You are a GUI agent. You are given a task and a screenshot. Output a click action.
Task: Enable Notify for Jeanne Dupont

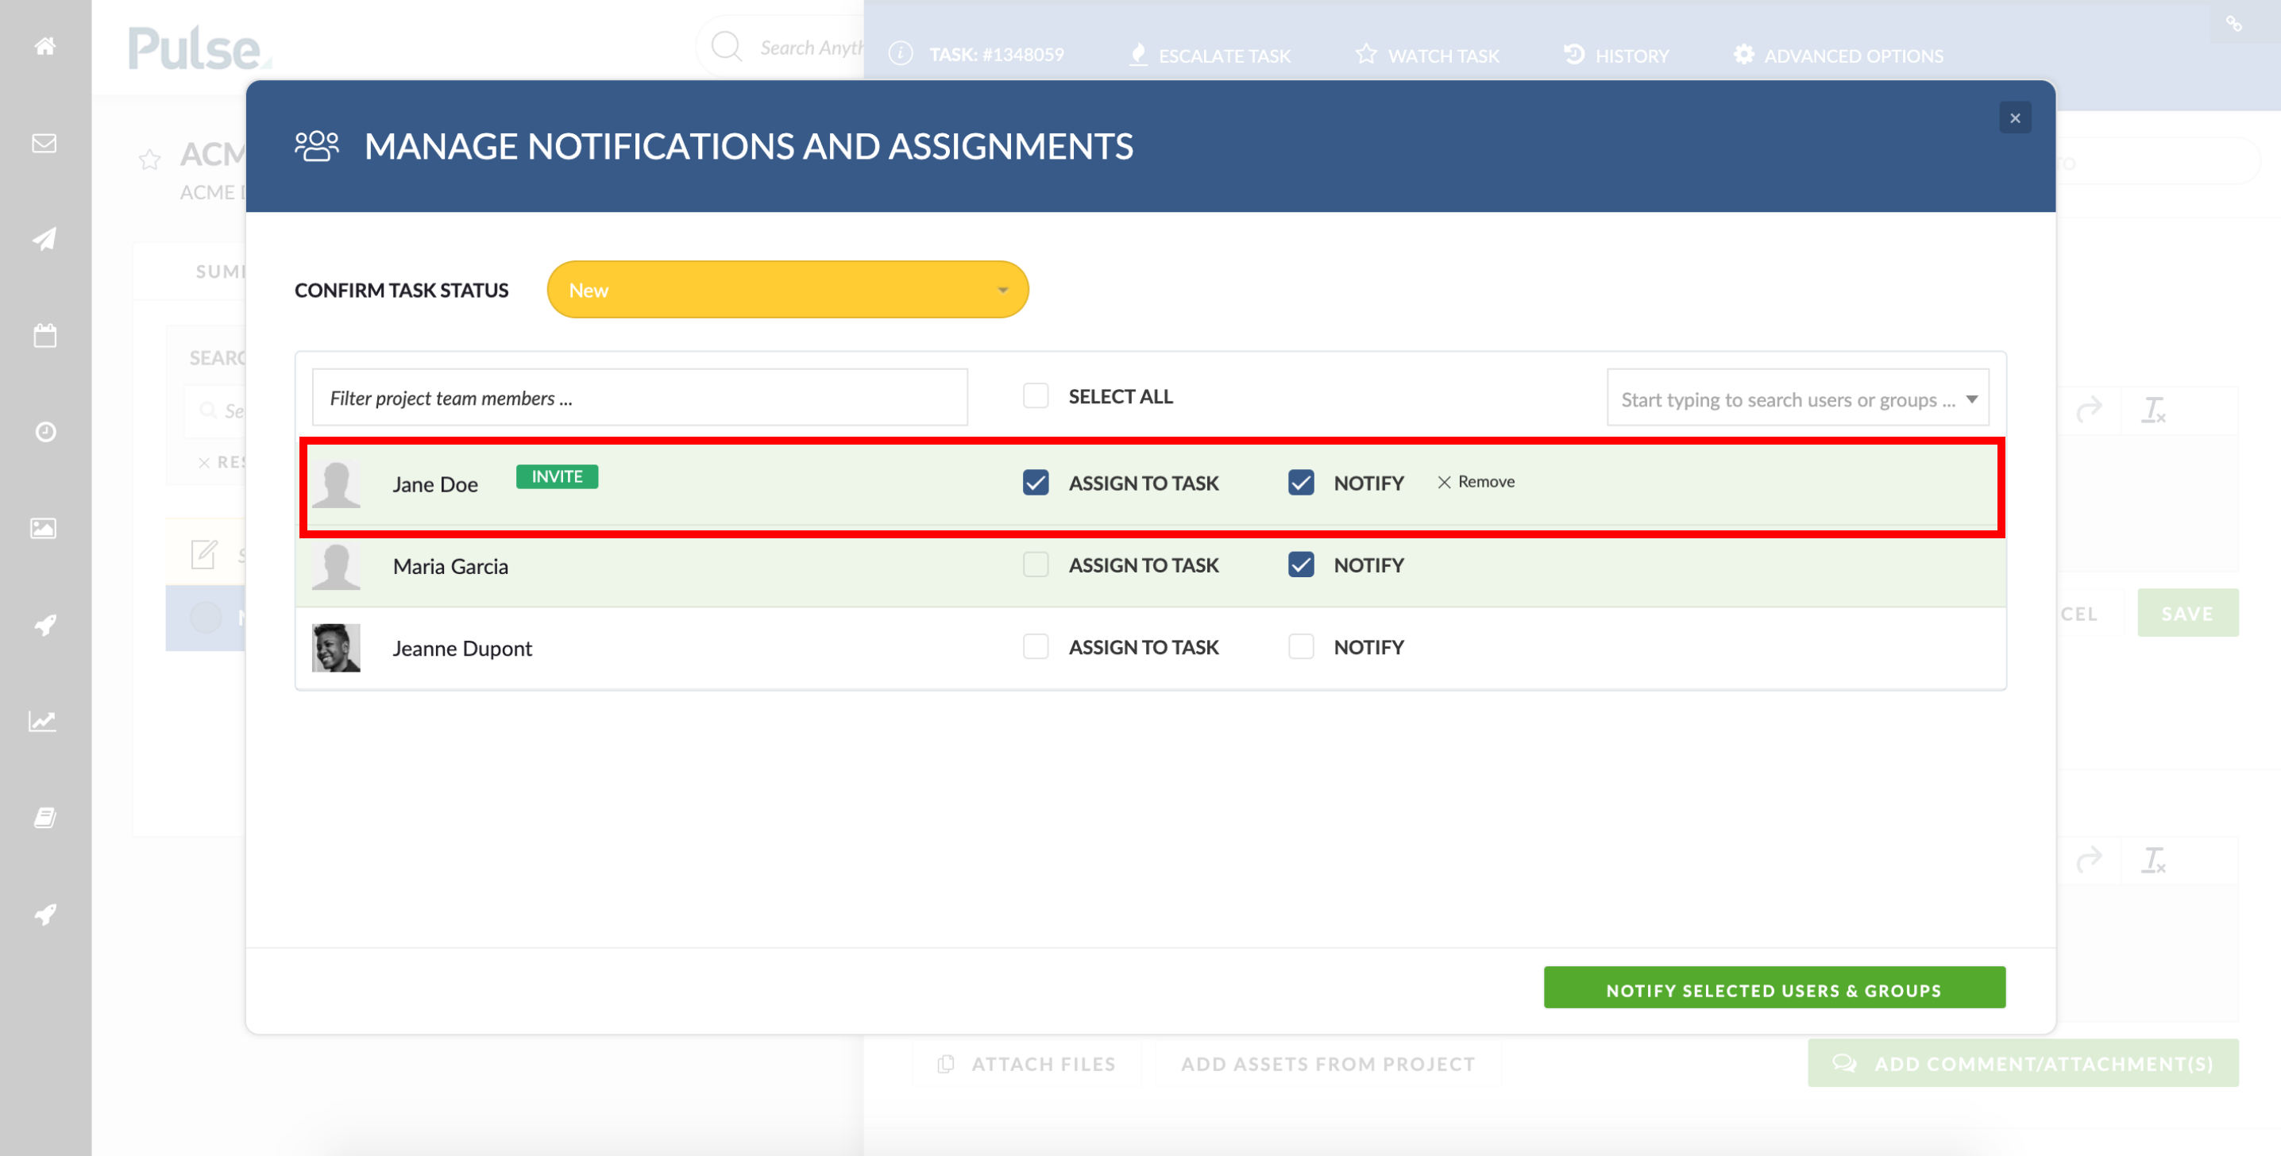pos(1301,647)
